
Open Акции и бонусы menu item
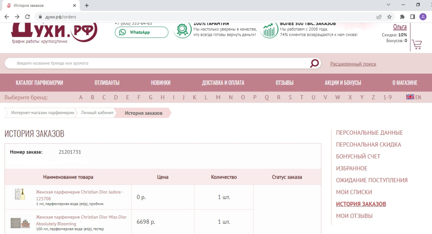[x=343, y=83]
